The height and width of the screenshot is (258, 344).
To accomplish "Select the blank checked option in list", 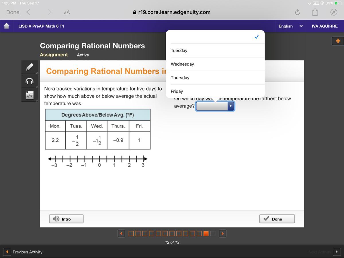I will click(215, 37).
